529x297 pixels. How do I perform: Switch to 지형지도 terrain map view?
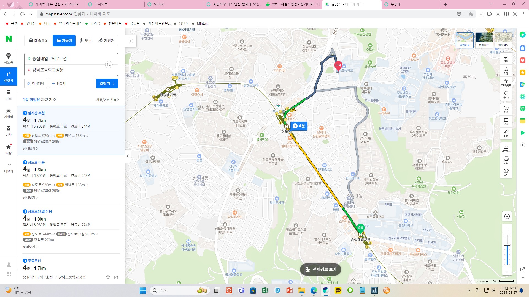coord(503,40)
